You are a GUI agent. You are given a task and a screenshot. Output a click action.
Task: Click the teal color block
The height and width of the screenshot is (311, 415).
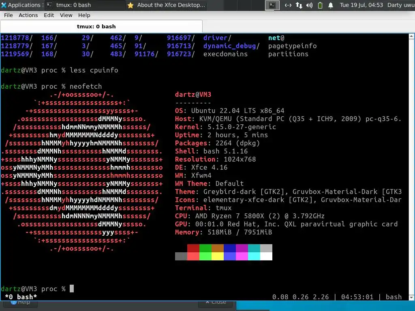coord(254,248)
